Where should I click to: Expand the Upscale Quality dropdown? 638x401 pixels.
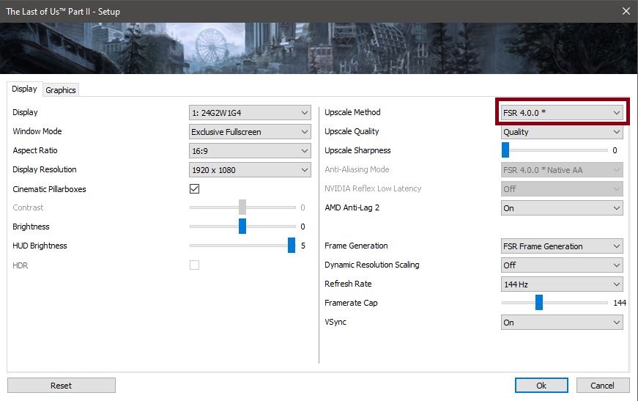[x=562, y=132]
